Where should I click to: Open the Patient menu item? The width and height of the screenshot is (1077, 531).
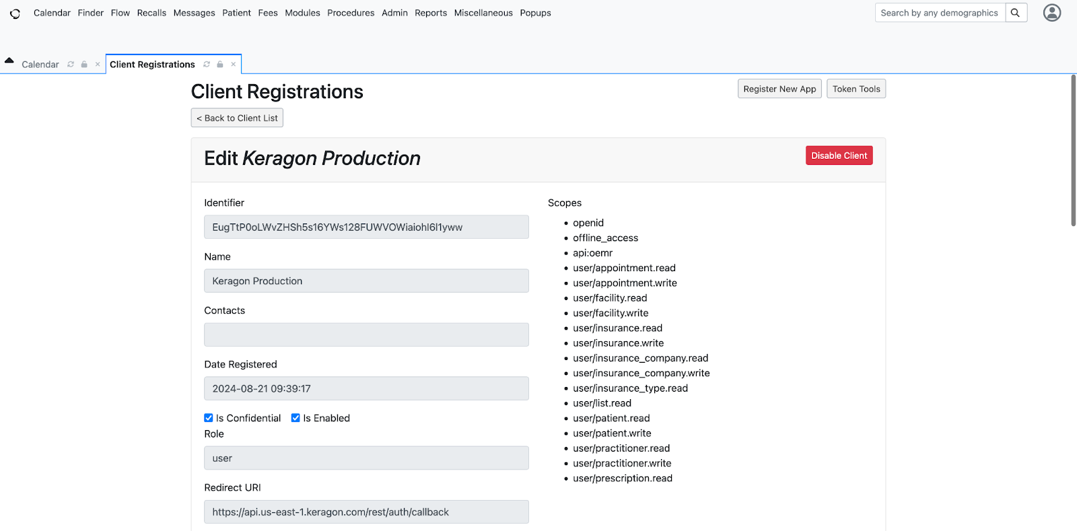(236, 13)
